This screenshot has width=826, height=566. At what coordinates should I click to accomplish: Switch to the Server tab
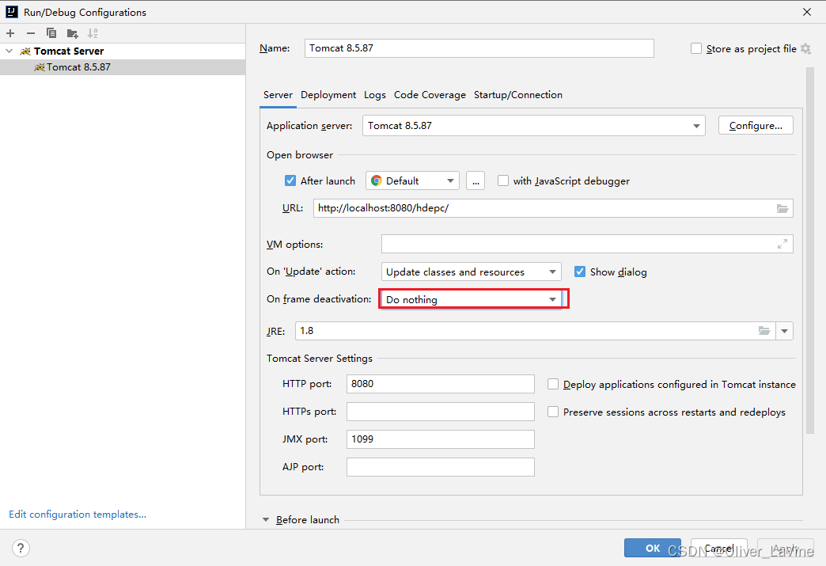pyautogui.click(x=278, y=95)
